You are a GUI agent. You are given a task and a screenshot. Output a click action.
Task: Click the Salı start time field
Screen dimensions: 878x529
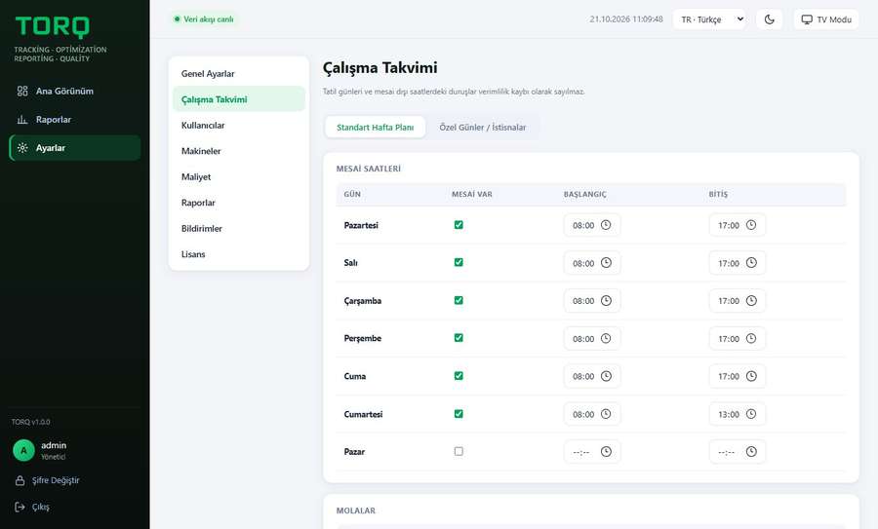pyautogui.click(x=592, y=263)
